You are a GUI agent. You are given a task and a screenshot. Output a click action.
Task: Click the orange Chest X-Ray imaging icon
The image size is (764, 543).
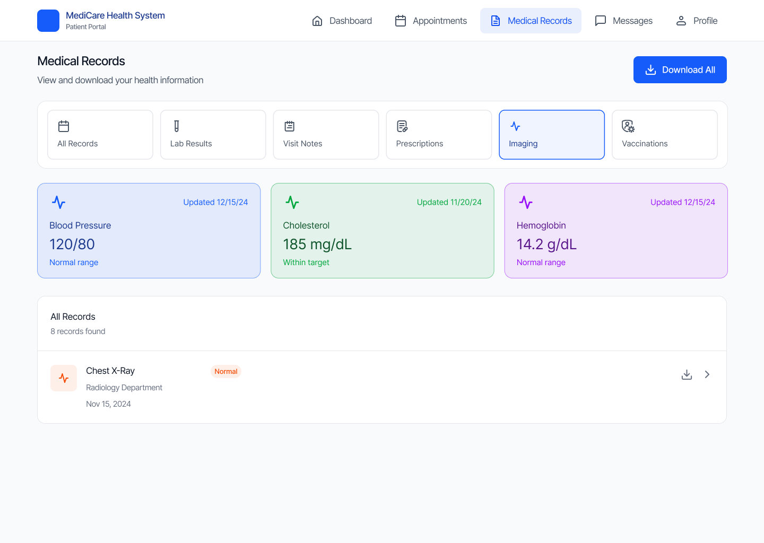(64, 378)
